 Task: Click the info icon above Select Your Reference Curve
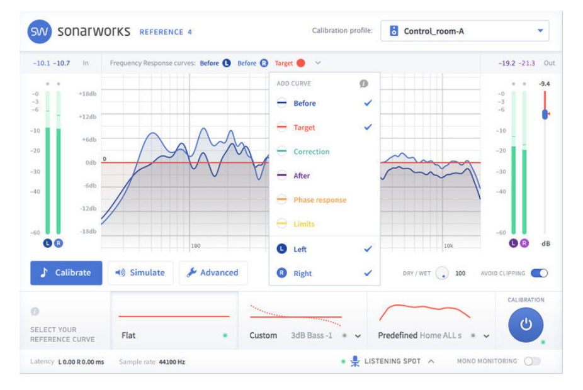[35, 311]
